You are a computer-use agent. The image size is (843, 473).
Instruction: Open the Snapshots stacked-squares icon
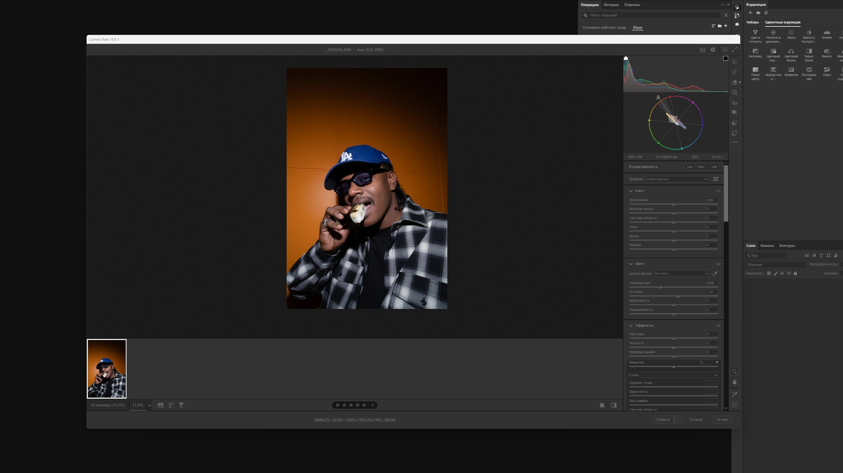[x=734, y=113]
